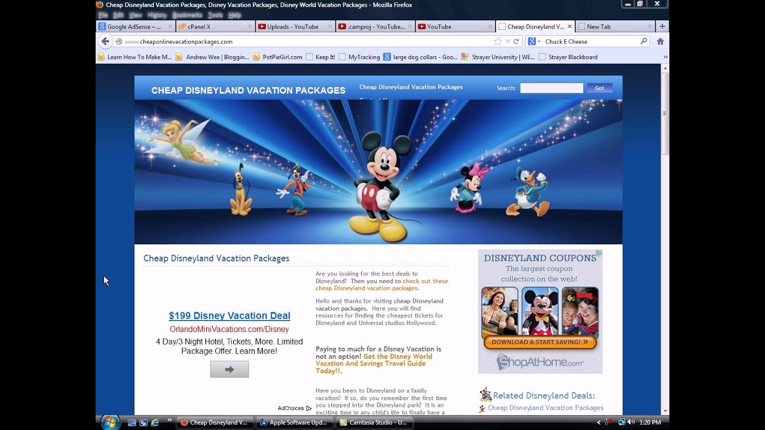Close the Google AdSense tab
This screenshot has width=765, height=430.
point(170,26)
